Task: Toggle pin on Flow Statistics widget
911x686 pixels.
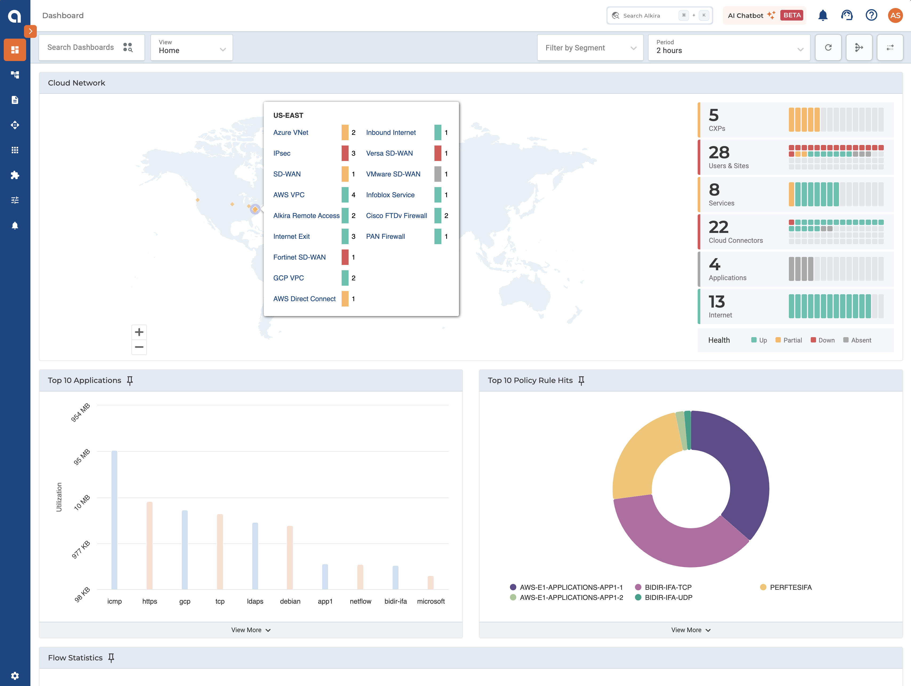Action: 111,657
